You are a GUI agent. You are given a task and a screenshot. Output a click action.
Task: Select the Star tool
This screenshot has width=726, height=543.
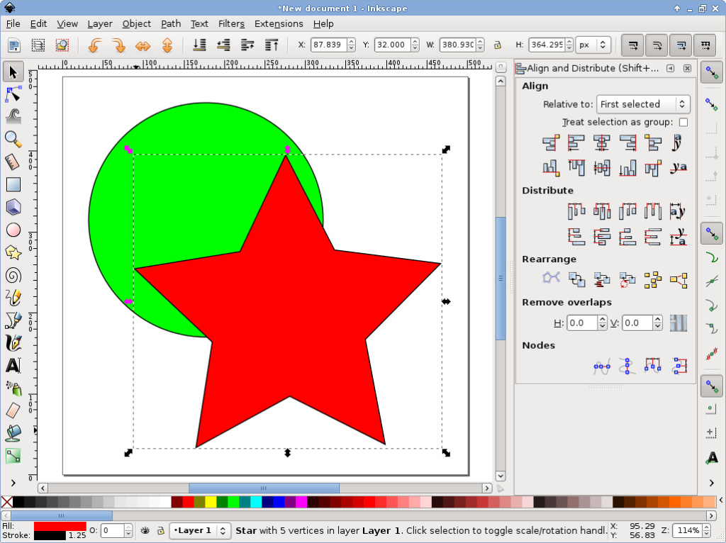pos(13,252)
